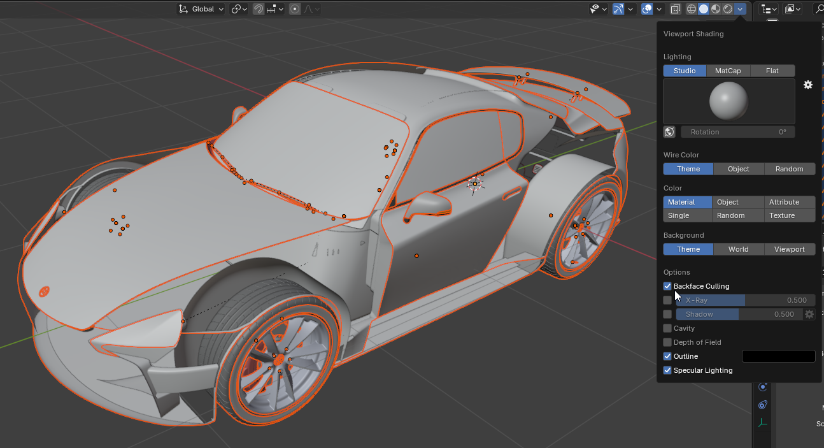The height and width of the screenshot is (448, 824).
Task: Set Background to World
Action: coord(738,249)
